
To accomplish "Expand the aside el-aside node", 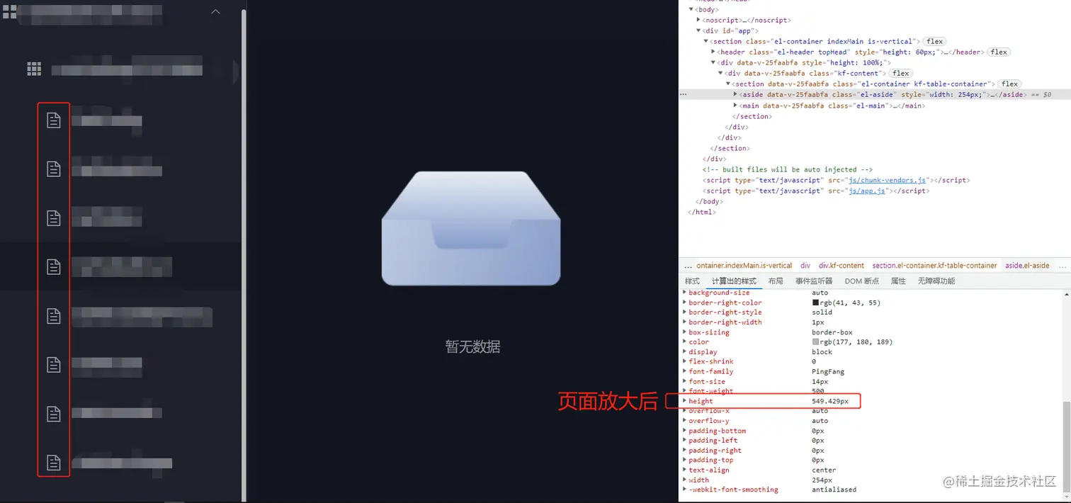I will click(x=735, y=94).
